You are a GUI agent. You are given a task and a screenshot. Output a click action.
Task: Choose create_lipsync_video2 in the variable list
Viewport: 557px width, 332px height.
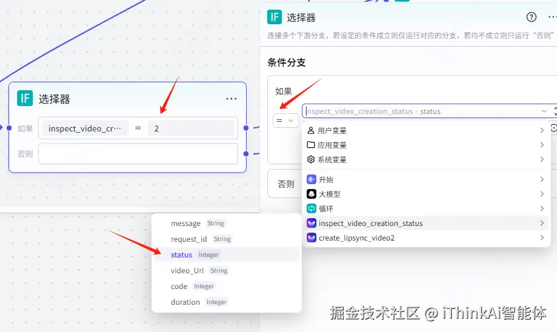point(426,237)
